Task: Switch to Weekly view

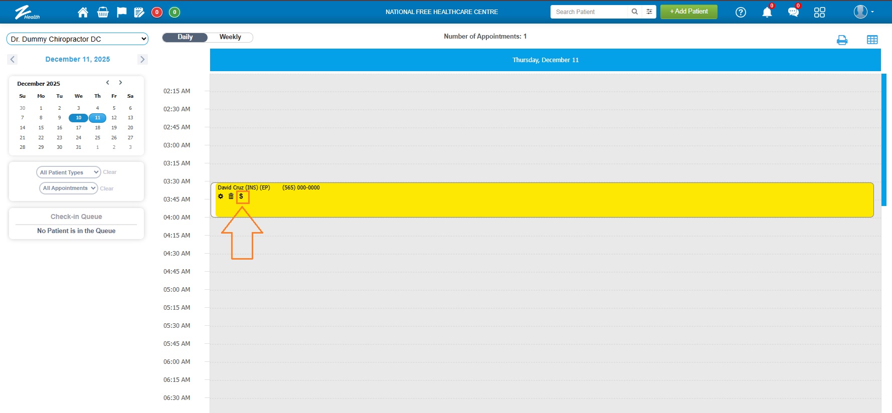Action: pyautogui.click(x=230, y=37)
